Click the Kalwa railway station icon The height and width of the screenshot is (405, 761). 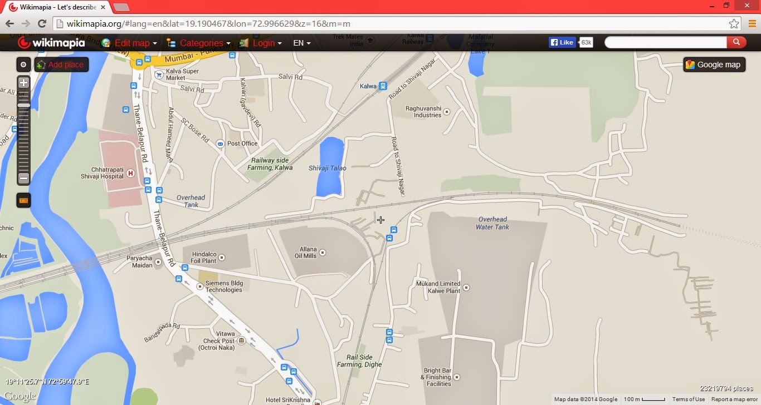pyautogui.click(x=383, y=86)
